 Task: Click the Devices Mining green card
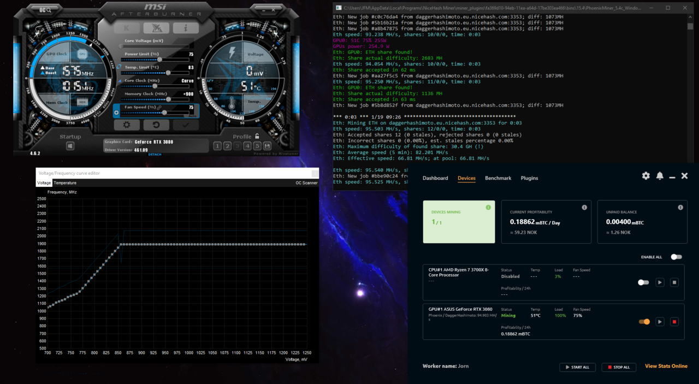(x=459, y=221)
